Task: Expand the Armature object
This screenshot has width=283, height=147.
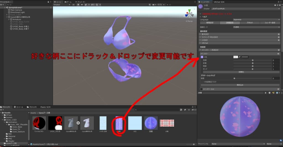Action: (x=9, y=19)
